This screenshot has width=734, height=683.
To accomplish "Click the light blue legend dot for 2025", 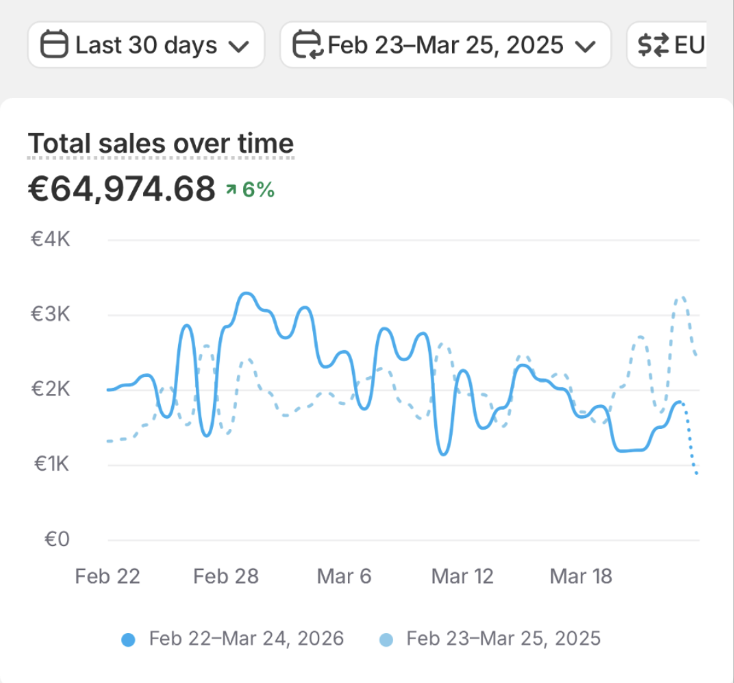I will [x=386, y=639].
